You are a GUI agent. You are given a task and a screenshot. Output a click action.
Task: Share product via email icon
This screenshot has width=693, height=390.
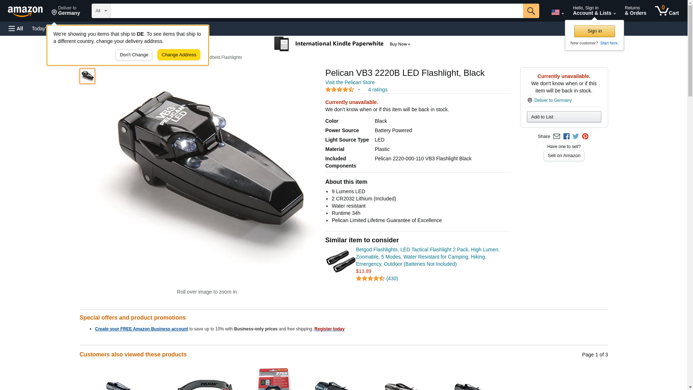point(557,136)
